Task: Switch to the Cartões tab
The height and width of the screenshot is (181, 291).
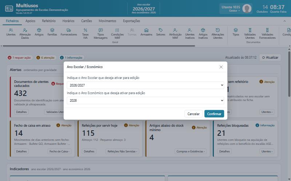Action: coord(87,21)
